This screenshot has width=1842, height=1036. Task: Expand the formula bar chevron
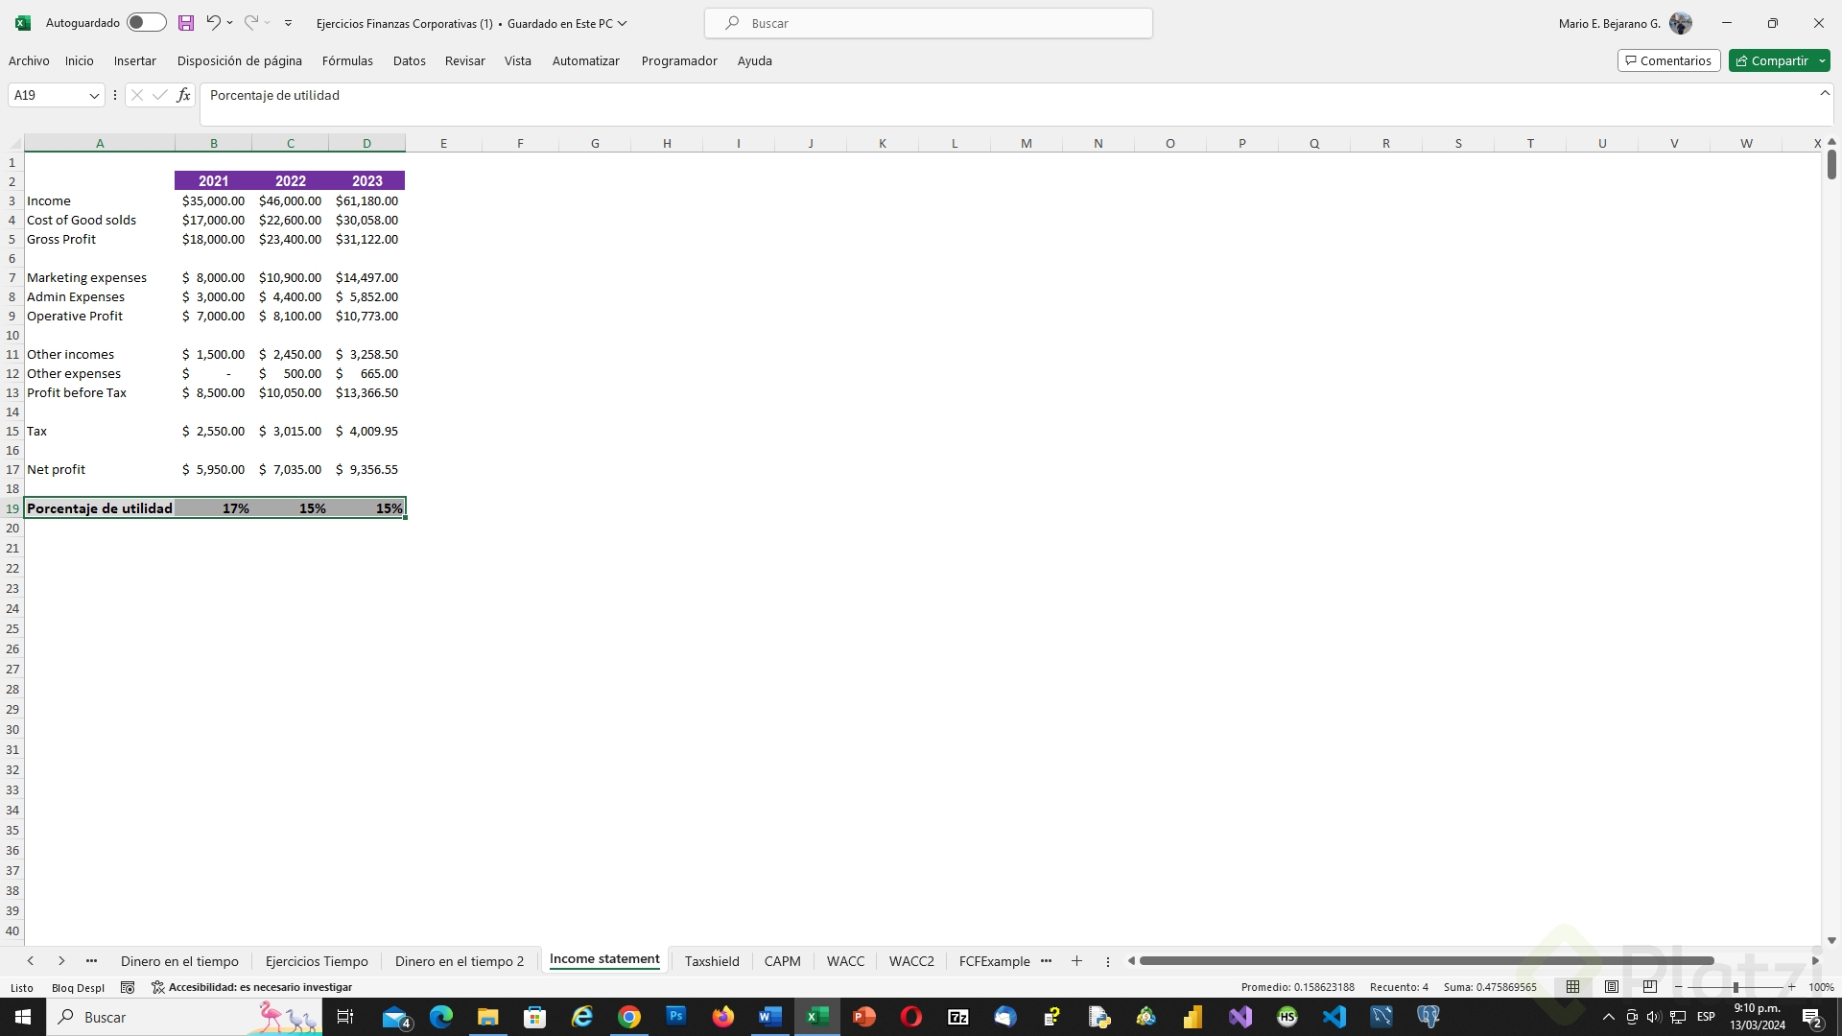click(x=1825, y=93)
